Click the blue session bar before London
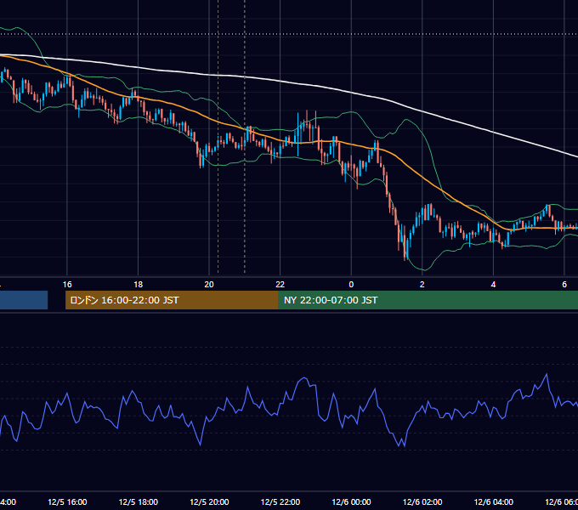578x510 pixels. (24, 300)
